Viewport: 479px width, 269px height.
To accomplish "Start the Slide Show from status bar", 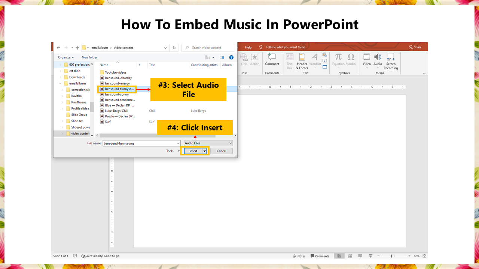I will pos(370,256).
